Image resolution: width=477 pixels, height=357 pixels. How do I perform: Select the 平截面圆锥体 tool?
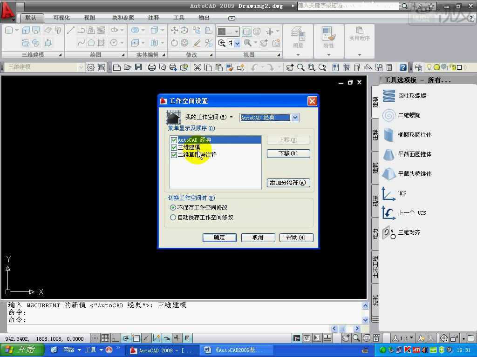[x=407, y=154]
